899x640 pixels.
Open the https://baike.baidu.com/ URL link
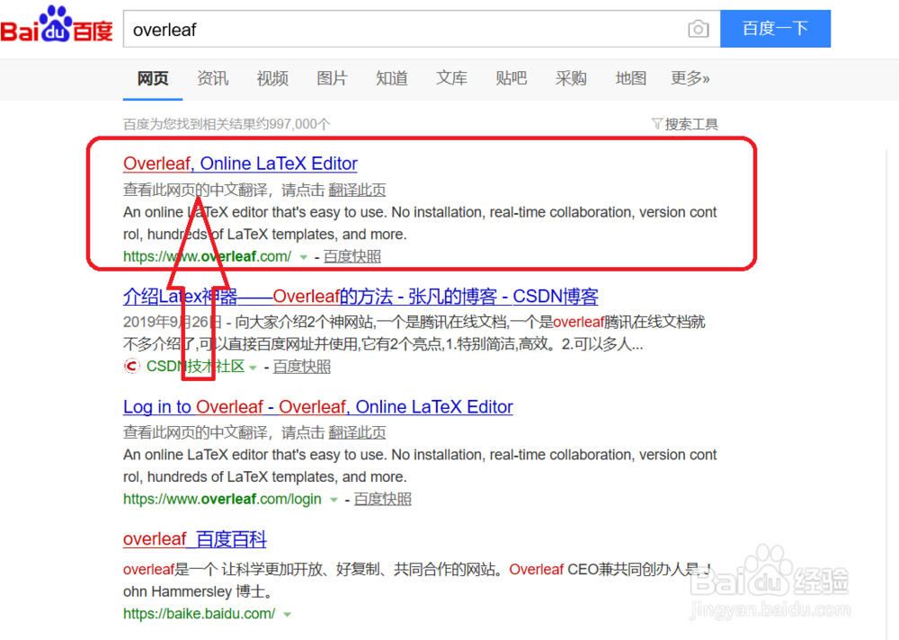click(199, 614)
